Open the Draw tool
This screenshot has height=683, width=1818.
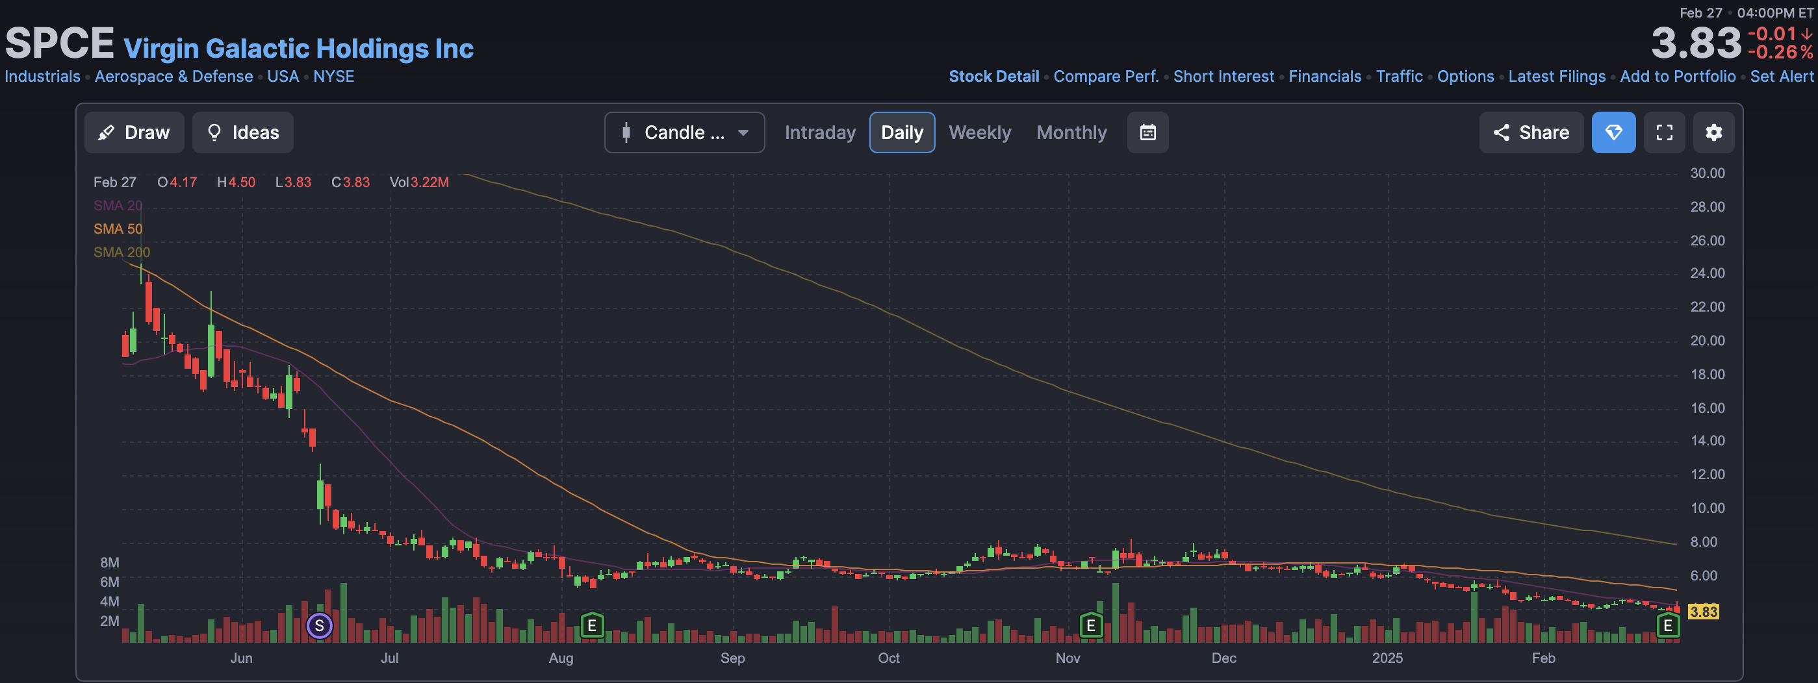click(x=134, y=132)
